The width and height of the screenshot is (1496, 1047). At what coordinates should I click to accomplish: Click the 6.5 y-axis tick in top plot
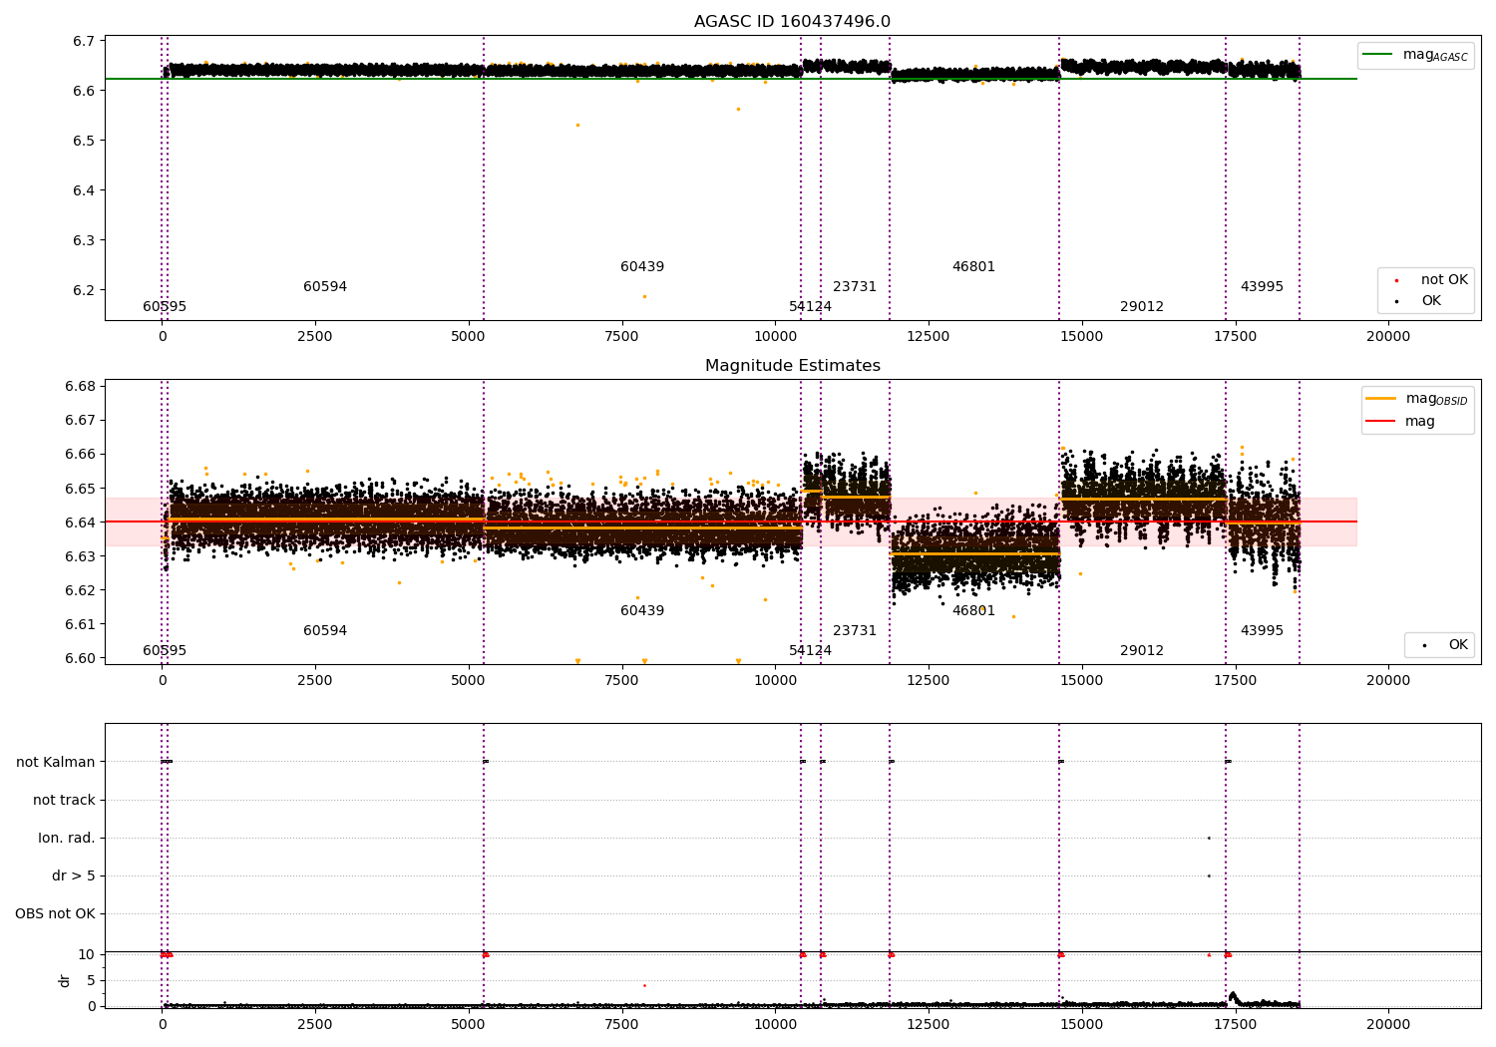(85, 141)
